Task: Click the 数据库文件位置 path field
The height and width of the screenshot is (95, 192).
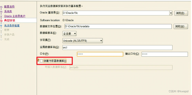Action: click(118, 26)
